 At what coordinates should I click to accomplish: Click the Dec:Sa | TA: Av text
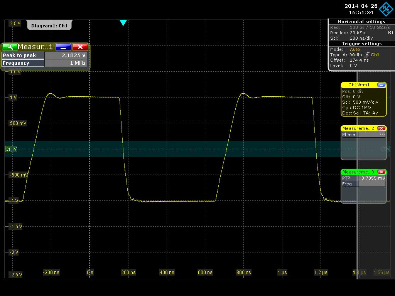coord(360,113)
